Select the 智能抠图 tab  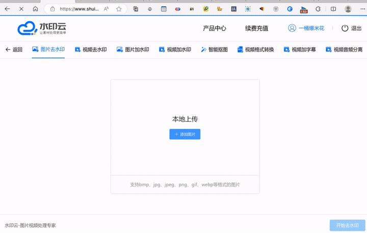pos(214,49)
